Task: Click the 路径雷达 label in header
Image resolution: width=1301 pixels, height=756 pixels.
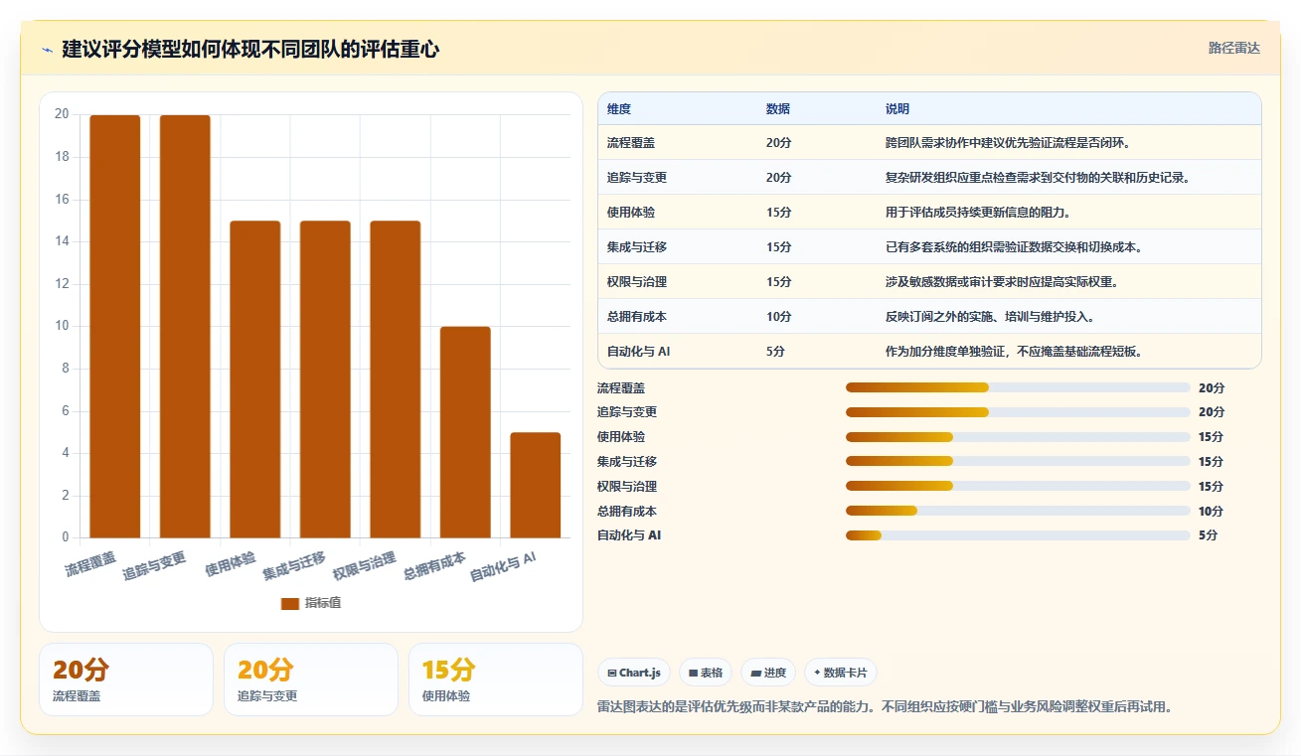Action: pyautogui.click(x=1233, y=48)
